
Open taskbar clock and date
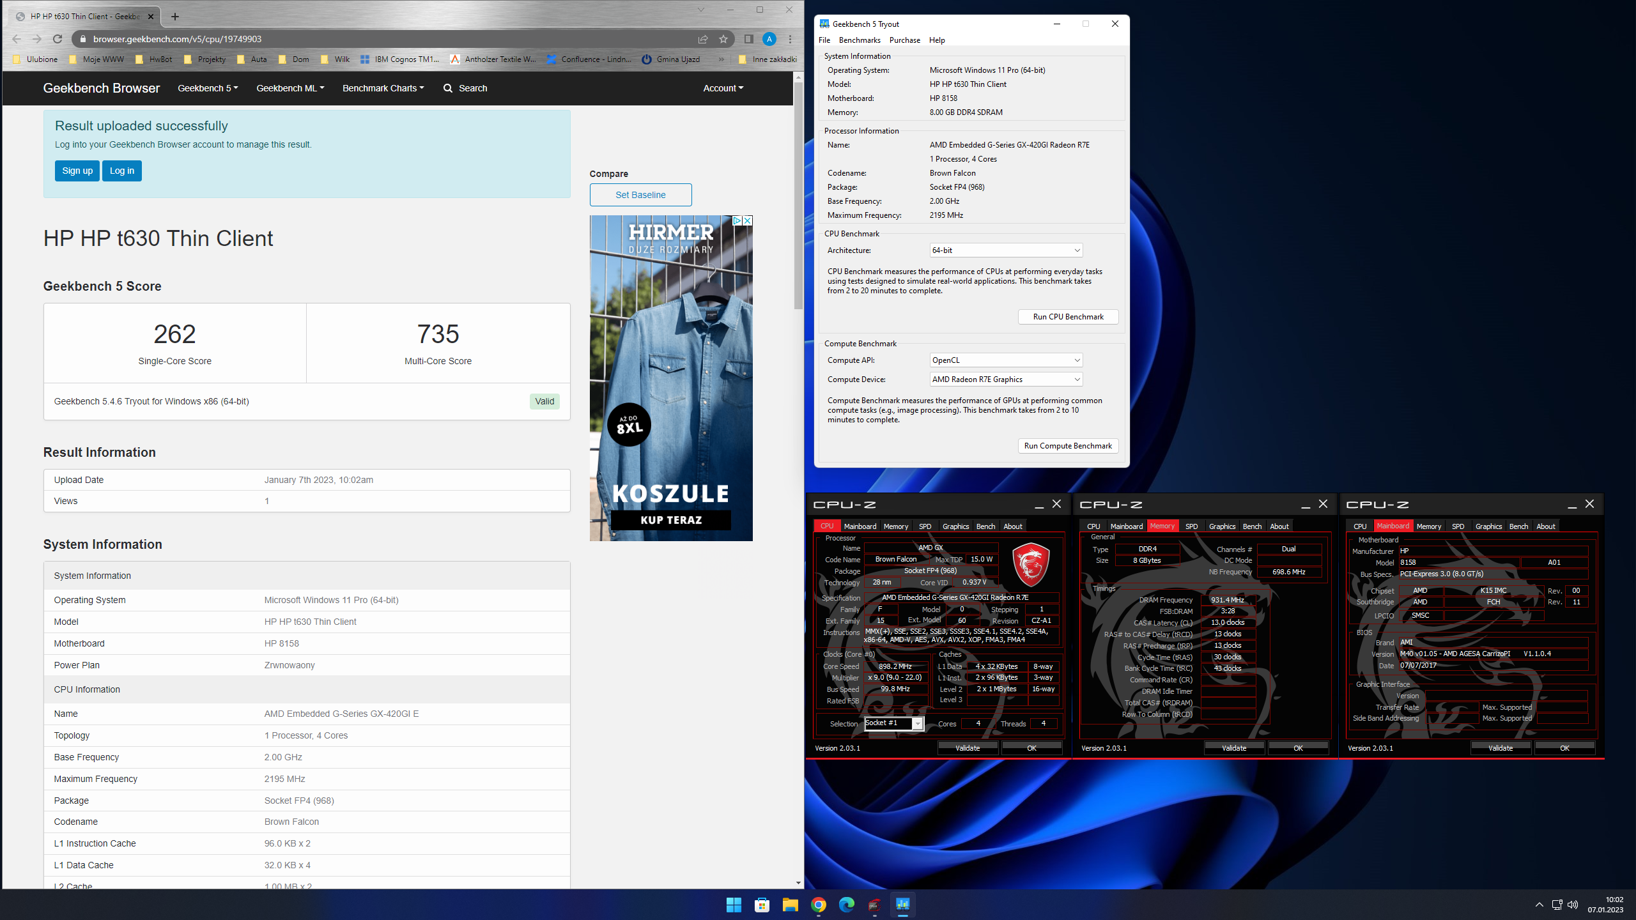1605,905
